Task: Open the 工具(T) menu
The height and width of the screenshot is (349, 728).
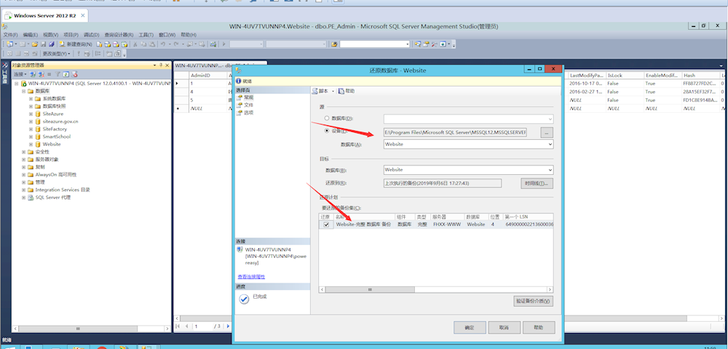Action: click(146, 34)
